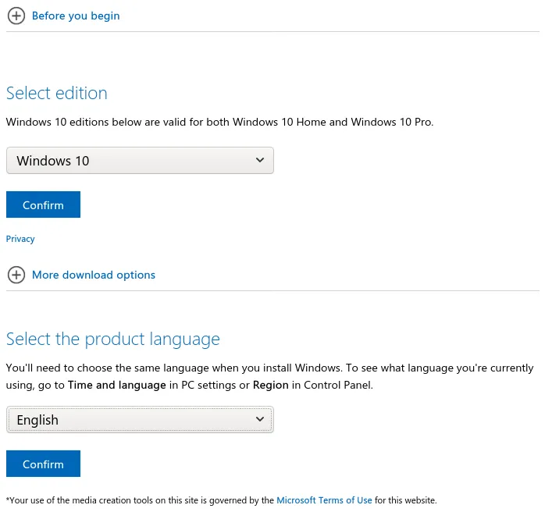This screenshot has height=512, width=552.
Task: Open the Microsoft Terms of Use link
Action: (324, 500)
